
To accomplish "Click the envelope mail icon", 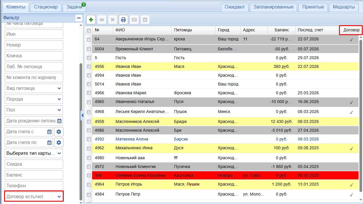I will (x=134, y=20).
